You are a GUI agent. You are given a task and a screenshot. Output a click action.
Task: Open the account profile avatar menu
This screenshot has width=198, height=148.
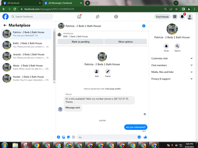190,17
